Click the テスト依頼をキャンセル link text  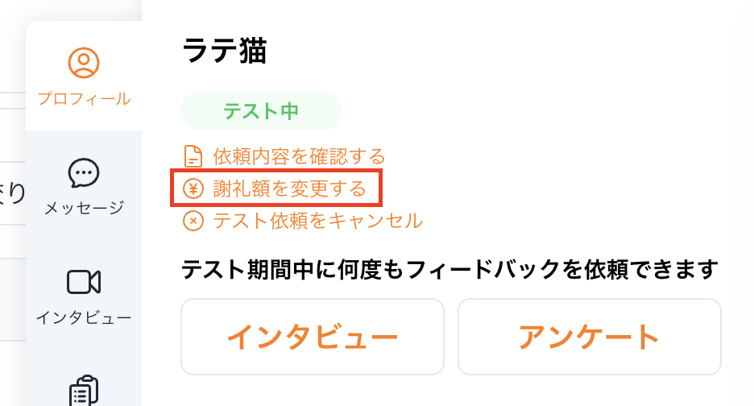317,221
